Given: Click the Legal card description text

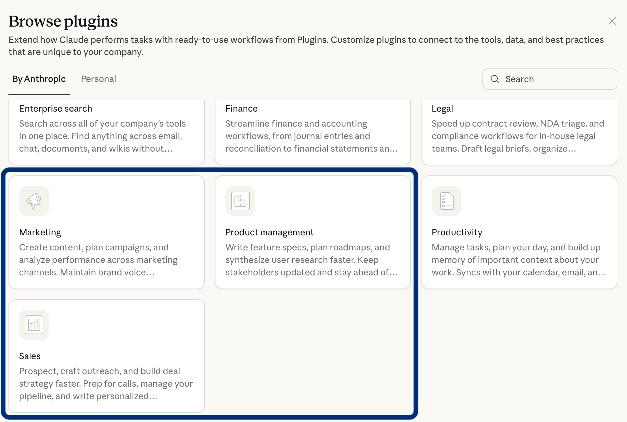Looking at the screenshot, I should pos(518,136).
